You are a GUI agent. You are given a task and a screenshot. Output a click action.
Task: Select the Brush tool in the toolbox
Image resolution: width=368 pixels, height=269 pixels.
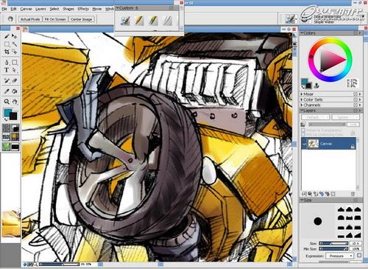[x=7, y=36]
